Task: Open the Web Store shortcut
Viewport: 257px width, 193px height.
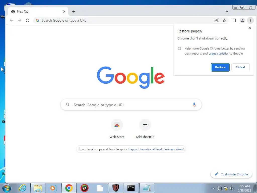Action: (x=117, y=129)
